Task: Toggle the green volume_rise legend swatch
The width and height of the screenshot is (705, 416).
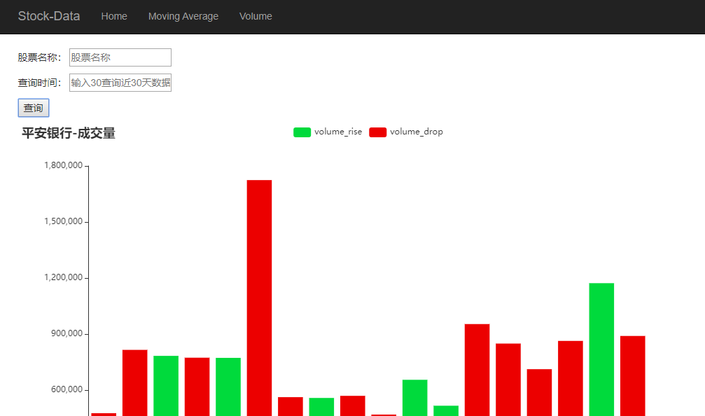Action: pos(302,132)
